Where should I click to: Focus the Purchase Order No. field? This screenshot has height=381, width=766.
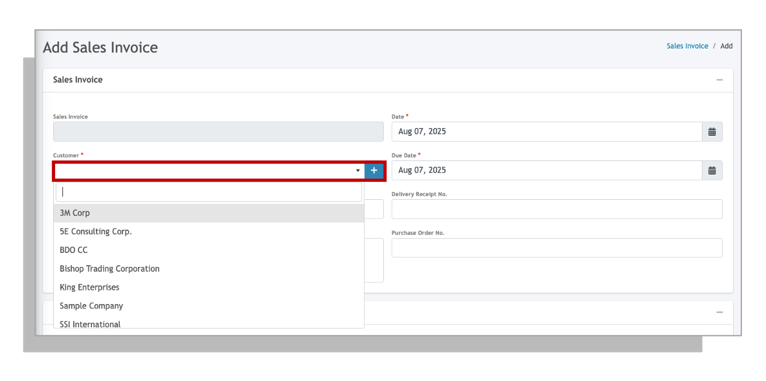pyautogui.click(x=557, y=248)
